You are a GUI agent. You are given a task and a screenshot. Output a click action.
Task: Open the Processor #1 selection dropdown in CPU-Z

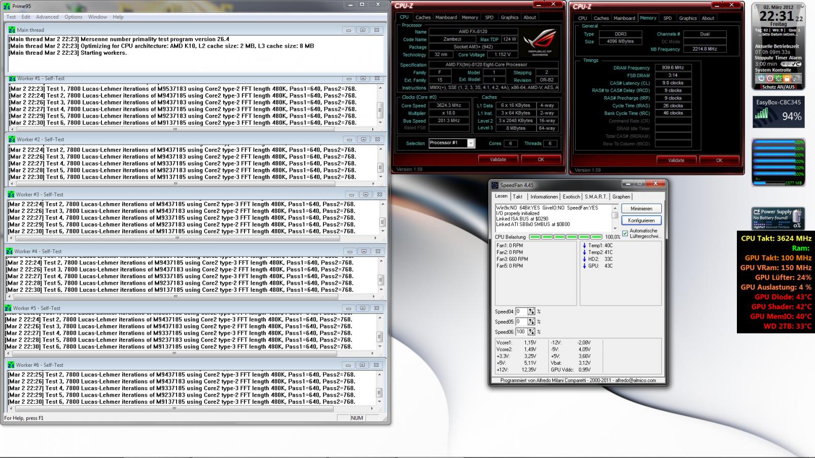[471, 143]
